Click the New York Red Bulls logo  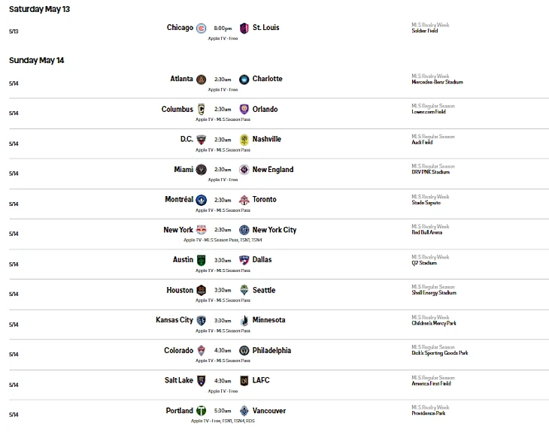pyautogui.click(x=201, y=230)
